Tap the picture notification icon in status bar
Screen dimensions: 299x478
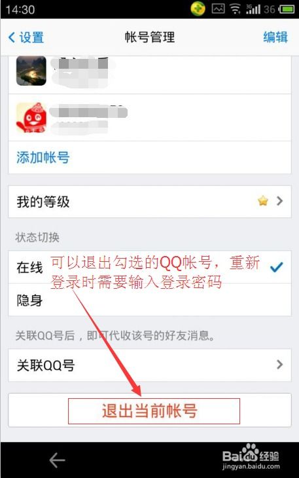tap(218, 9)
